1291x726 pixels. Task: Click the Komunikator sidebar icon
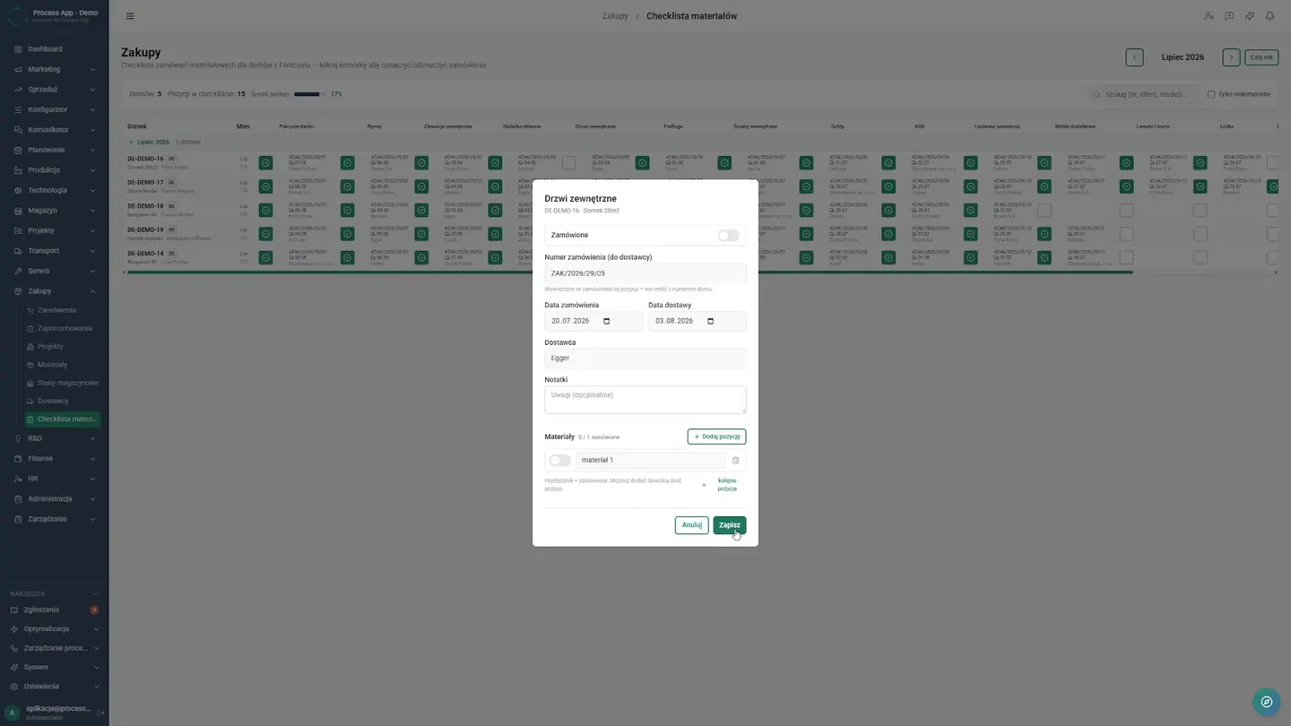18,130
